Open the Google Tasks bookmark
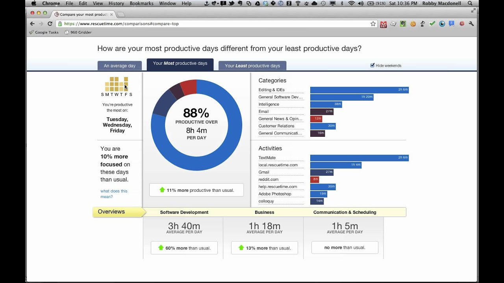The width and height of the screenshot is (504, 283). point(44,32)
